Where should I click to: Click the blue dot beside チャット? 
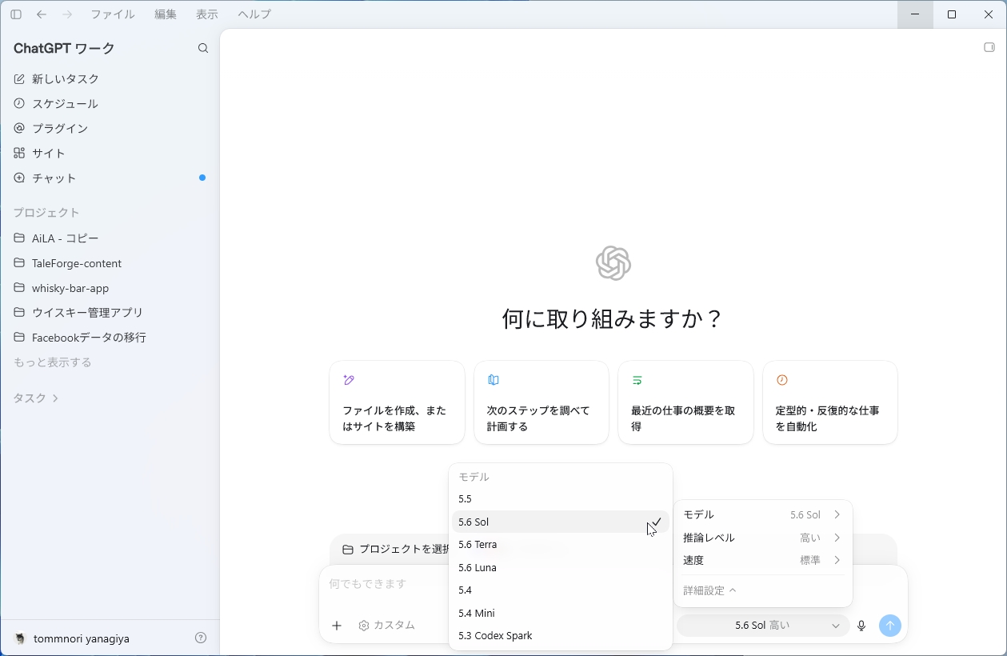[202, 178]
